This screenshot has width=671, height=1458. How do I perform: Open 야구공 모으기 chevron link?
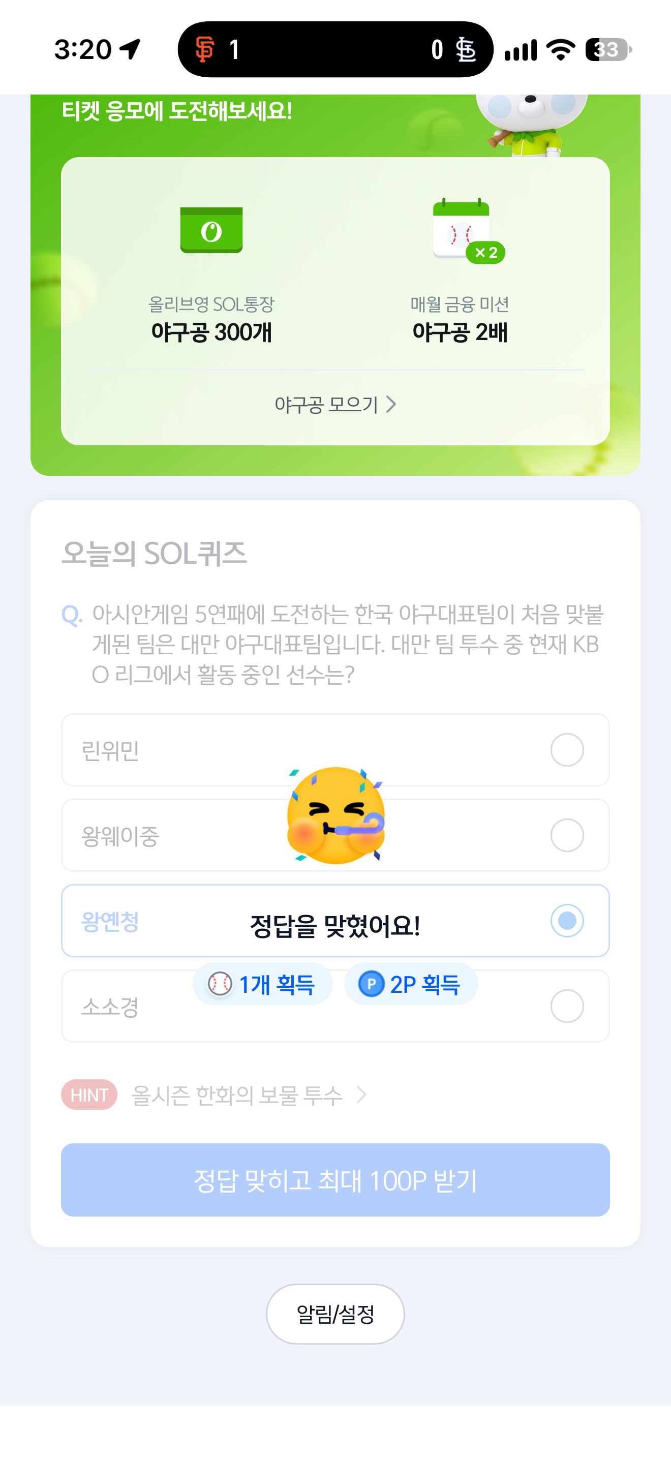point(335,404)
